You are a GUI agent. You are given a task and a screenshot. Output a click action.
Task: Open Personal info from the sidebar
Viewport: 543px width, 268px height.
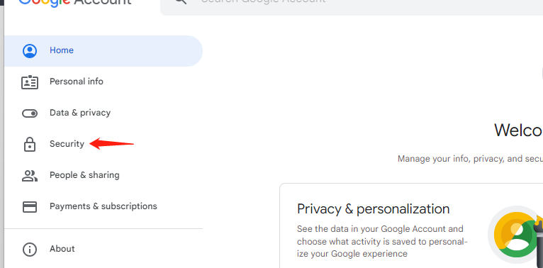click(77, 82)
